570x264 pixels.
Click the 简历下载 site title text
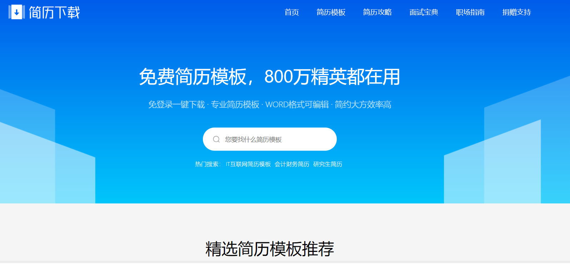(54, 12)
